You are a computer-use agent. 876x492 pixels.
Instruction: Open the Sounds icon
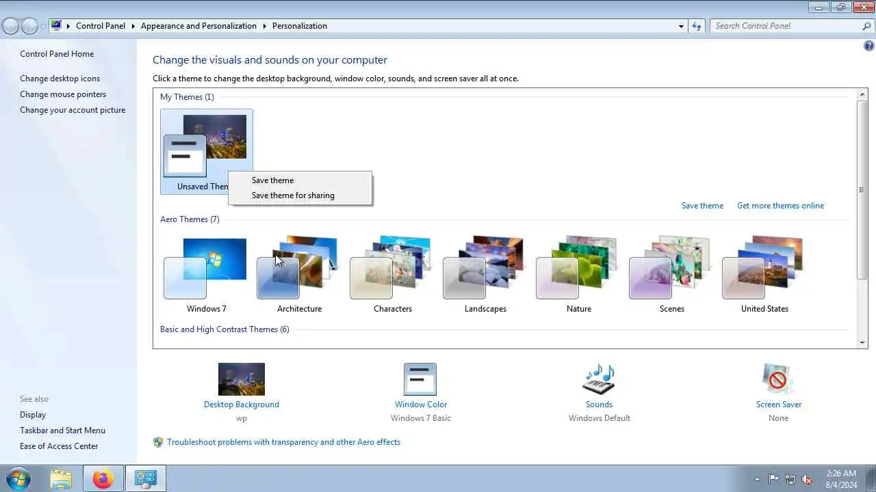pyautogui.click(x=599, y=379)
